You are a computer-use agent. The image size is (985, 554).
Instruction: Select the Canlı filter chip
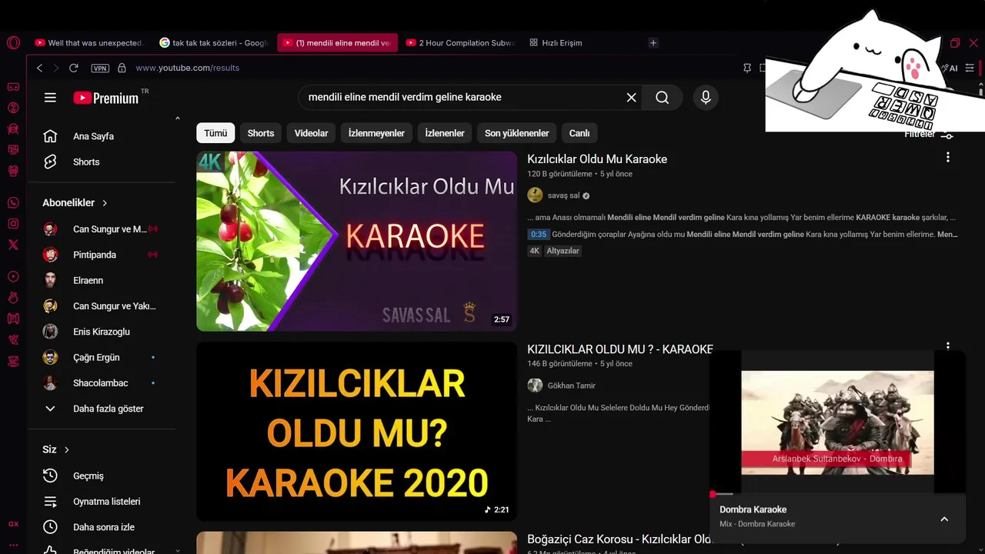[579, 133]
